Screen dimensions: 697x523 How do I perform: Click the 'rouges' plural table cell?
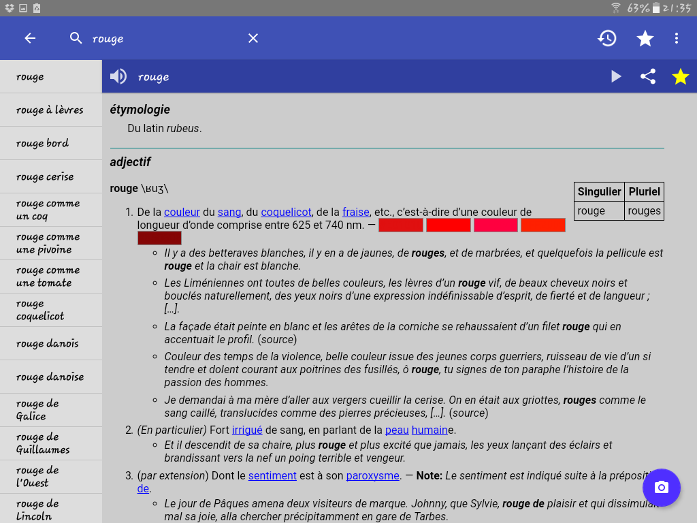644,211
